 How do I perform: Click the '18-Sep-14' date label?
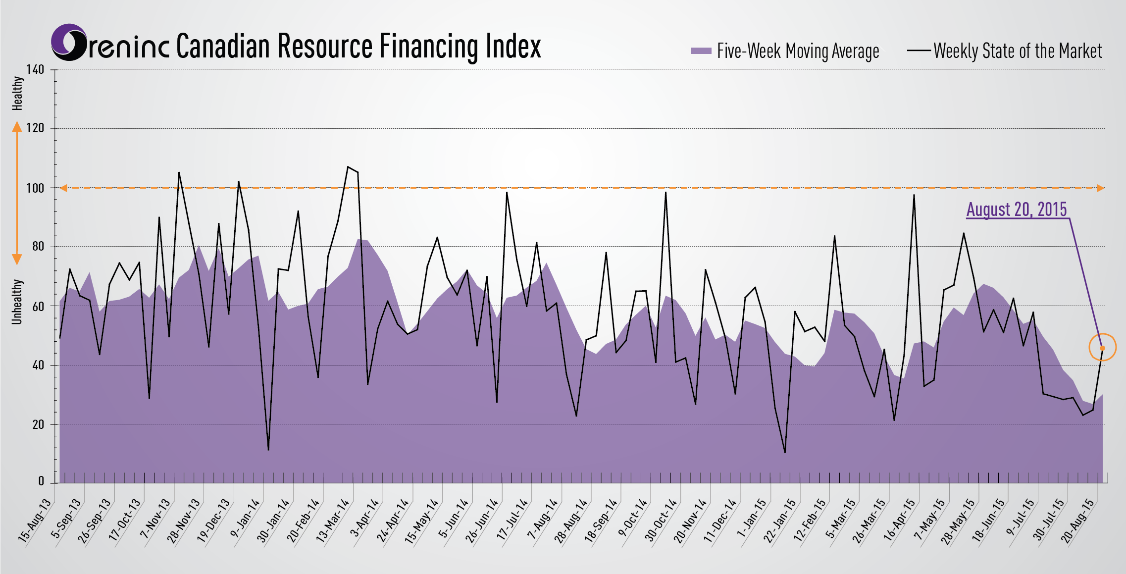601,520
